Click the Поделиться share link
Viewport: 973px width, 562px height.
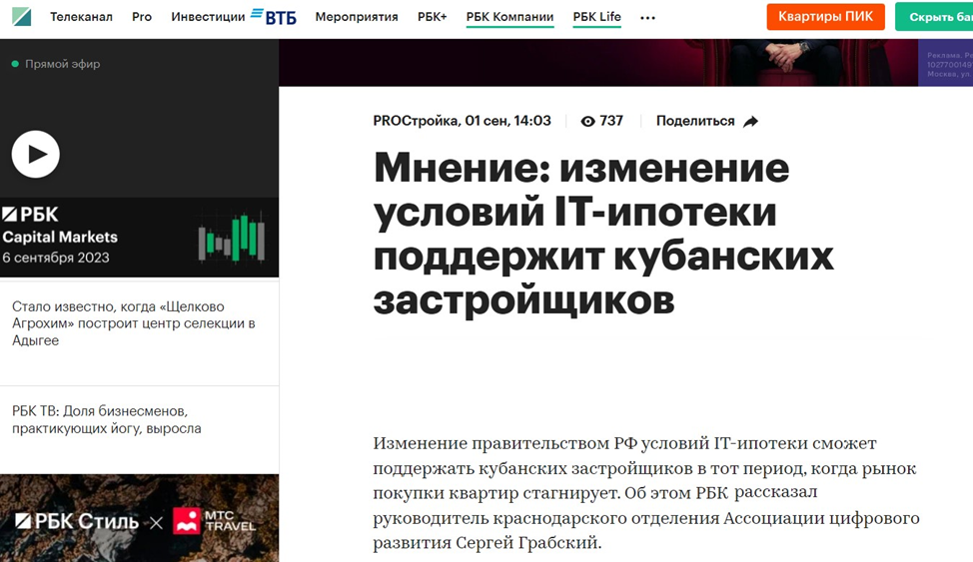click(695, 121)
